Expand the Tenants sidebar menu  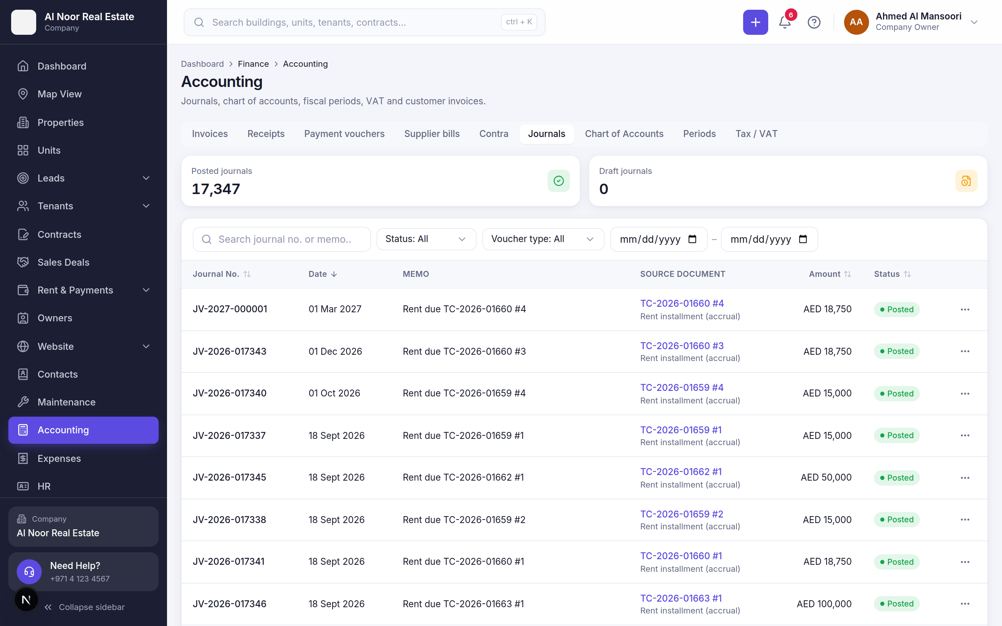click(83, 206)
